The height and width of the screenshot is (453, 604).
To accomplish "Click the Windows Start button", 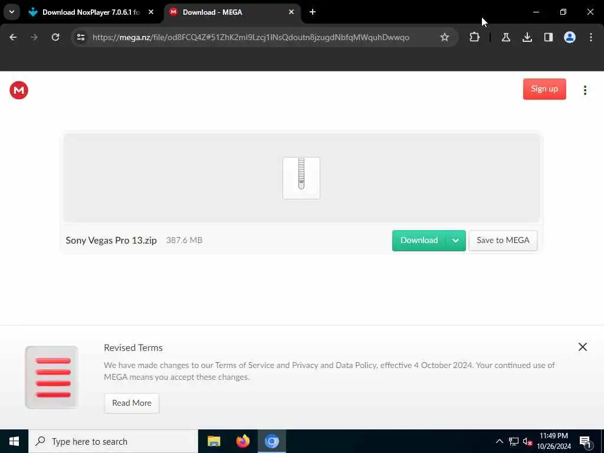I will (x=14, y=441).
